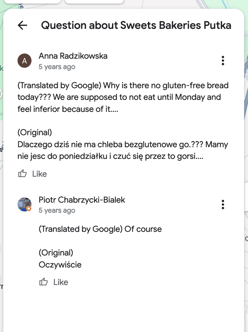The height and width of the screenshot is (332, 248).
Task: Click the original "Oczywiście" answer text
Action: click(x=60, y=265)
